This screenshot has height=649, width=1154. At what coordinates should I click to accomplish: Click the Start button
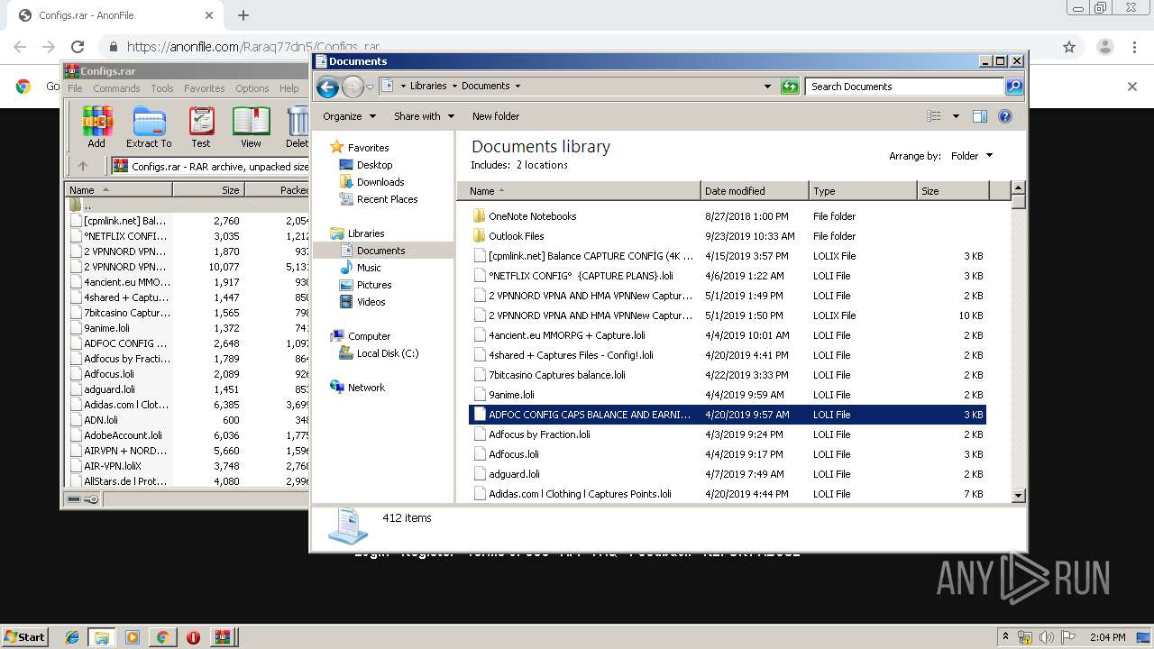25,637
